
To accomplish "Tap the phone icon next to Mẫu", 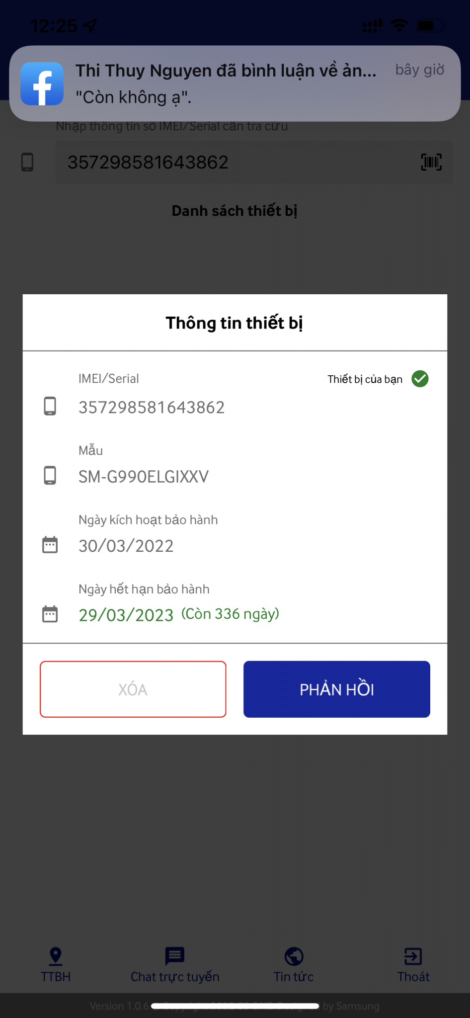I will tap(50, 476).
